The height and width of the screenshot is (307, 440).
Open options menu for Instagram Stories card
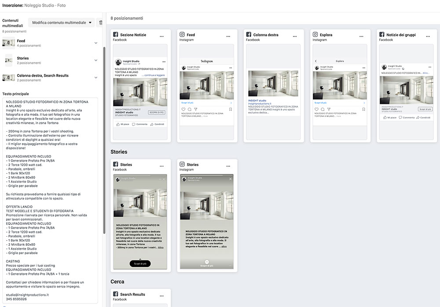(x=228, y=166)
